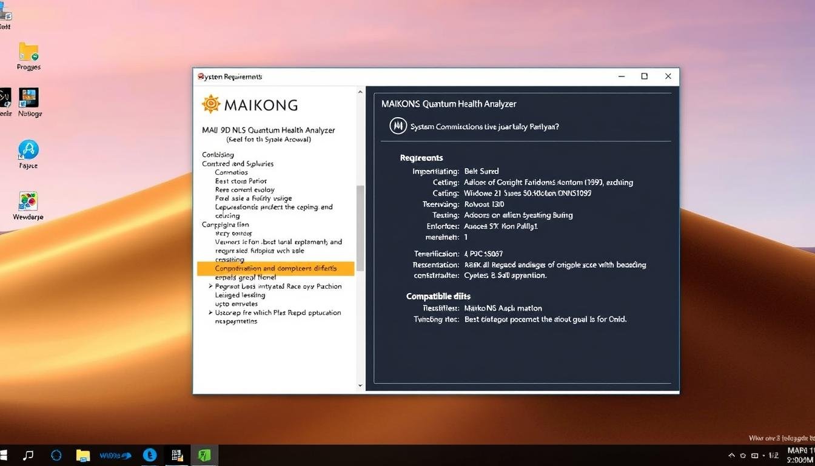
Task: Open the round blue browser taskbar icon
Action: 150,455
